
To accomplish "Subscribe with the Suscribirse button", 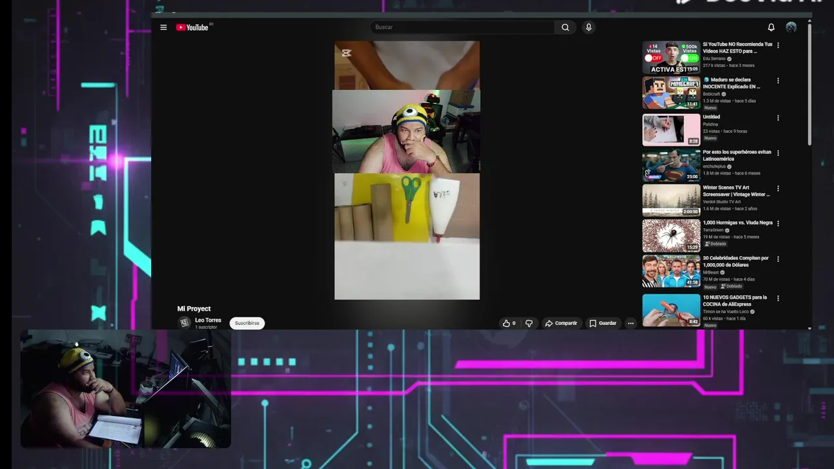I will tap(247, 323).
